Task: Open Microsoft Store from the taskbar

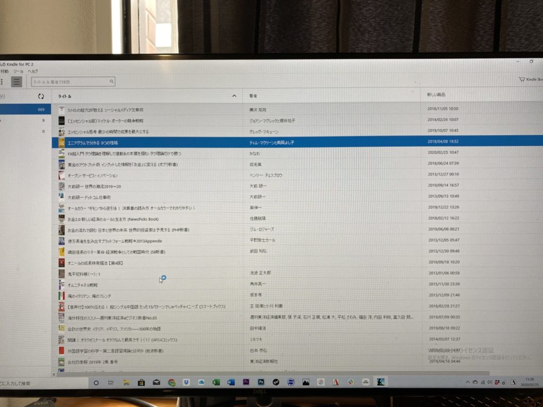Action: pyautogui.click(x=141, y=383)
